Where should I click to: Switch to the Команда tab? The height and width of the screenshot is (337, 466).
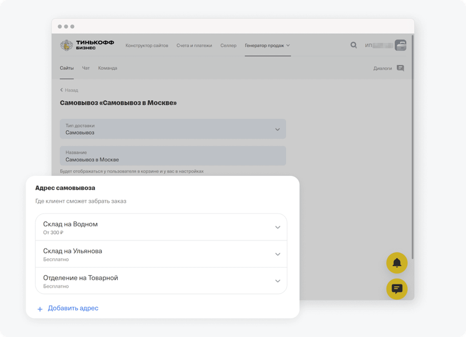107,68
